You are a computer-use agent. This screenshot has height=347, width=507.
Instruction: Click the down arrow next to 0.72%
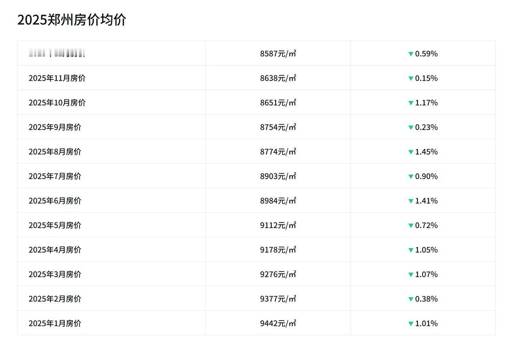coord(411,226)
